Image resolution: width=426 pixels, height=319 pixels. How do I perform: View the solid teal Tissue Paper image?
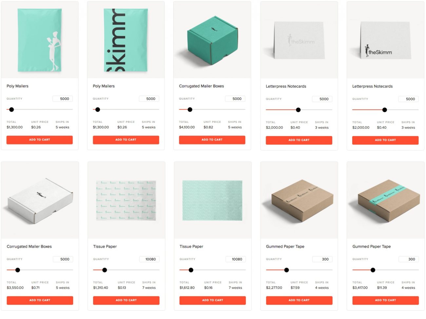213,200
